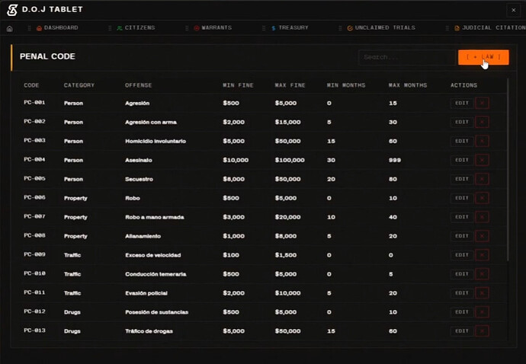
Task: Edit law PC-008 Allanamiento
Action: [462, 236]
